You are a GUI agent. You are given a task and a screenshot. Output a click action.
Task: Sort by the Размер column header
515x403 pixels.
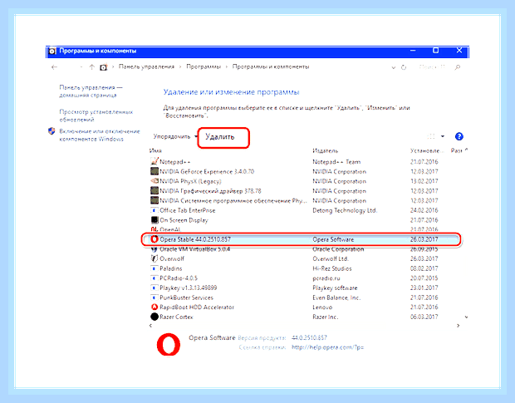point(457,150)
